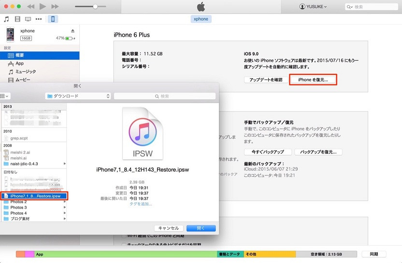Viewport: 402px width, 263px height.
Task: Click キャンセル in open dialog
Action: pyautogui.click(x=169, y=228)
